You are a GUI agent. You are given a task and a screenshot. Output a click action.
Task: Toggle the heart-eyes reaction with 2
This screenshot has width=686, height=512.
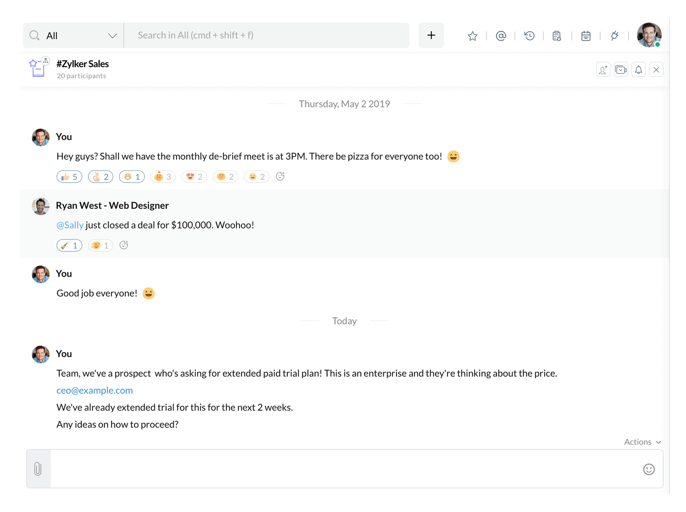click(x=194, y=177)
